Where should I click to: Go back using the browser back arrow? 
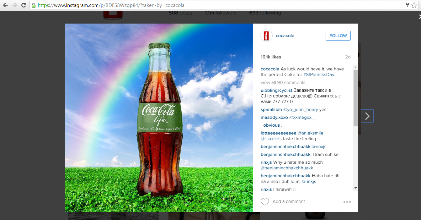[5, 5]
